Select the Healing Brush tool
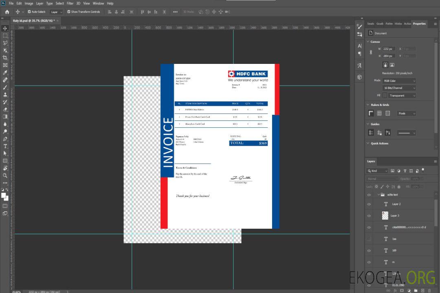Screen dimensions: 440x293 (5, 80)
